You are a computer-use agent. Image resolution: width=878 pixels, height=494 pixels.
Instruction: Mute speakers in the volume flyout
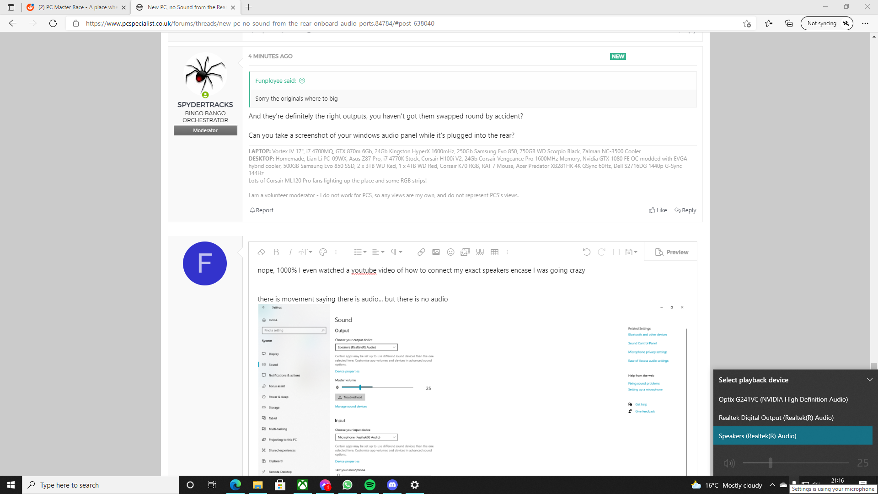729,463
